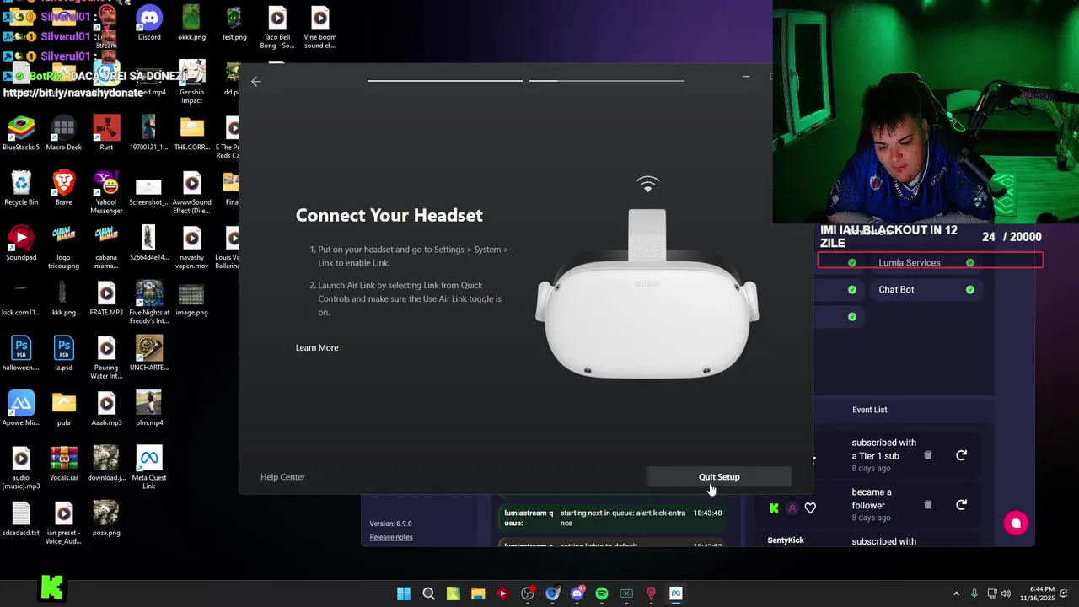The height and width of the screenshot is (607, 1079).
Task: Launch Macro Deck from desktop
Action: 64,134
